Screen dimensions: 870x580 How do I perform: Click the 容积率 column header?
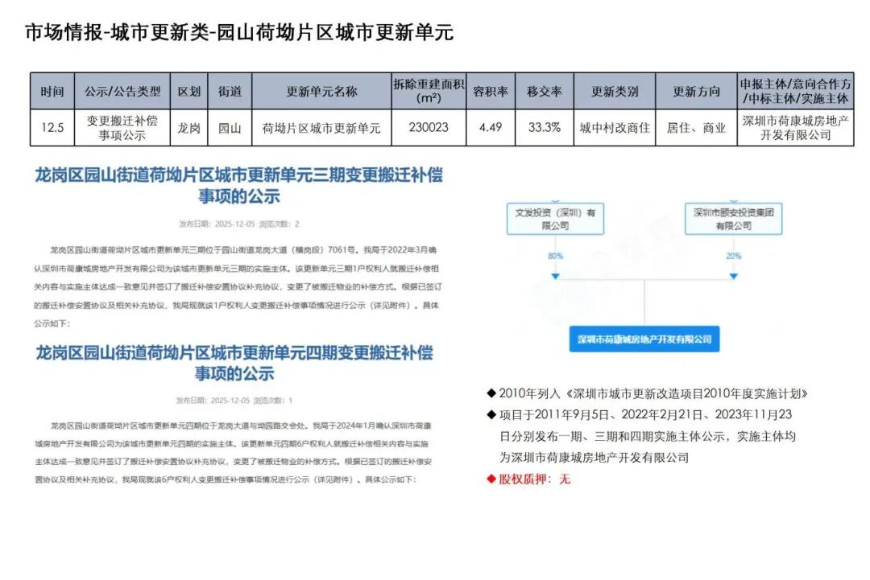pos(490,92)
